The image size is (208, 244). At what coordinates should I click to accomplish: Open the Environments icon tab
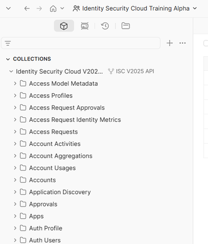point(85,26)
